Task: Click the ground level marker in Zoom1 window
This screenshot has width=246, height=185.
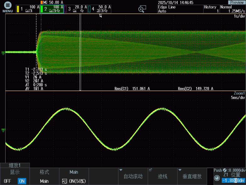Action: tap(3, 130)
